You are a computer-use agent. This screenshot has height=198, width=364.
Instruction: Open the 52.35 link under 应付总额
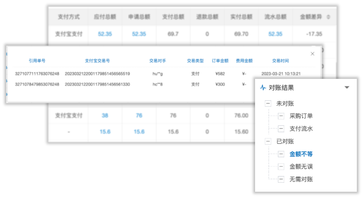point(104,34)
